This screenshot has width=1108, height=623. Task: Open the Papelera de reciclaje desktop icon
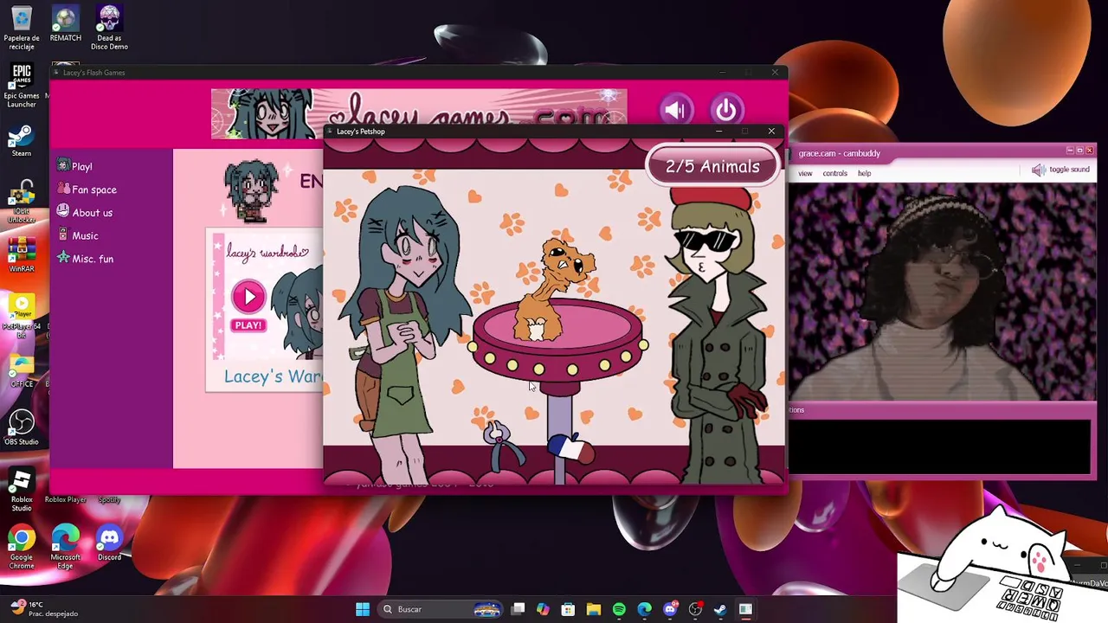tap(22, 26)
